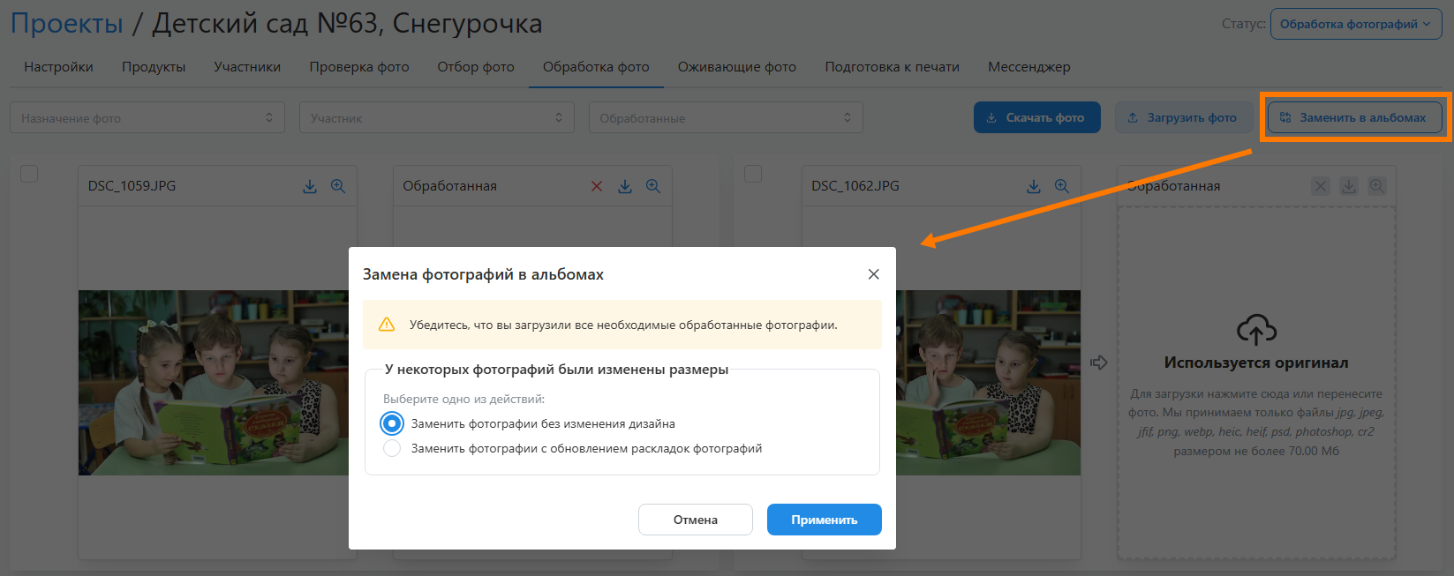Remove processed photo with red X icon
The image size is (1454, 576).
(x=597, y=186)
